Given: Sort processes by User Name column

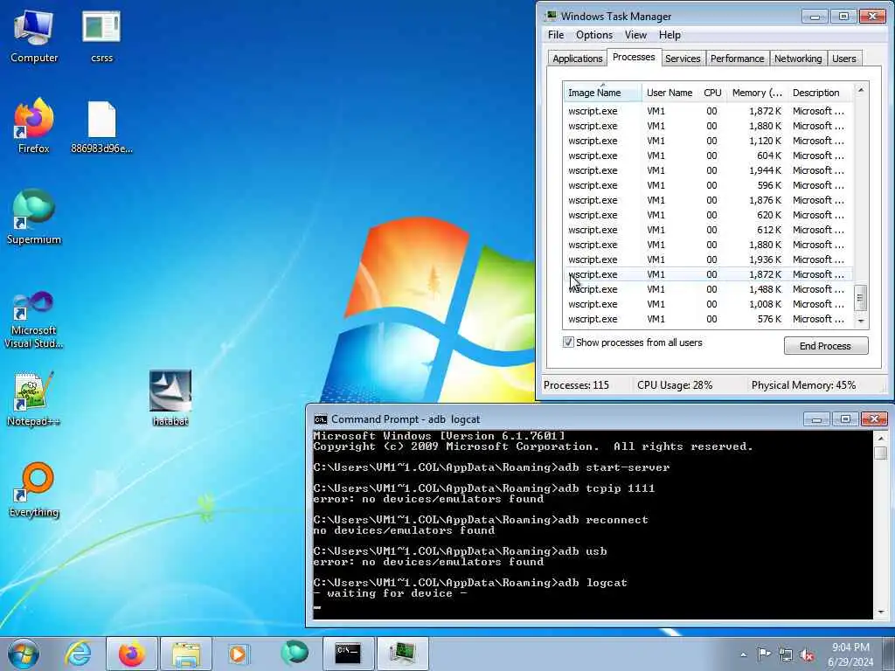Looking at the screenshot, I should (670, 93).
